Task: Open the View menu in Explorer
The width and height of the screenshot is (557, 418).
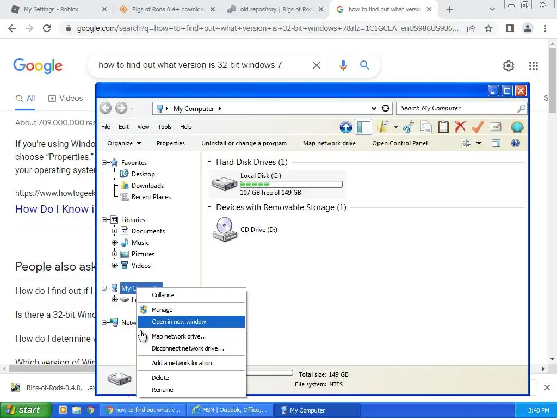Action: pyautogui.click(x=143, y=127)
